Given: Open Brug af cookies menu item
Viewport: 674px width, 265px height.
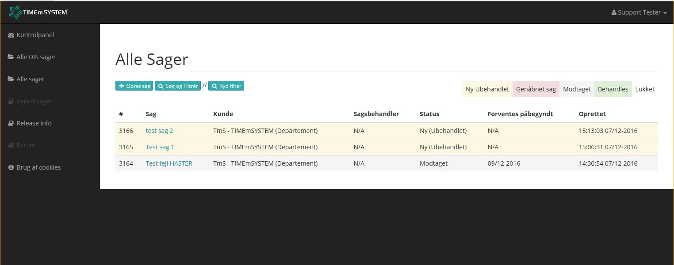Looking at the screenshot, I should (x=38, y=167).
